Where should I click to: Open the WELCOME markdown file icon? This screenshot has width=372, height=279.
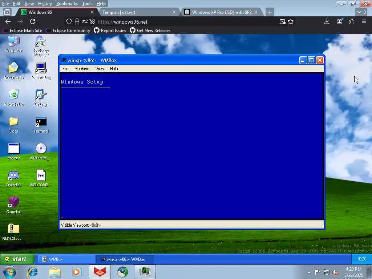point(41,179)
